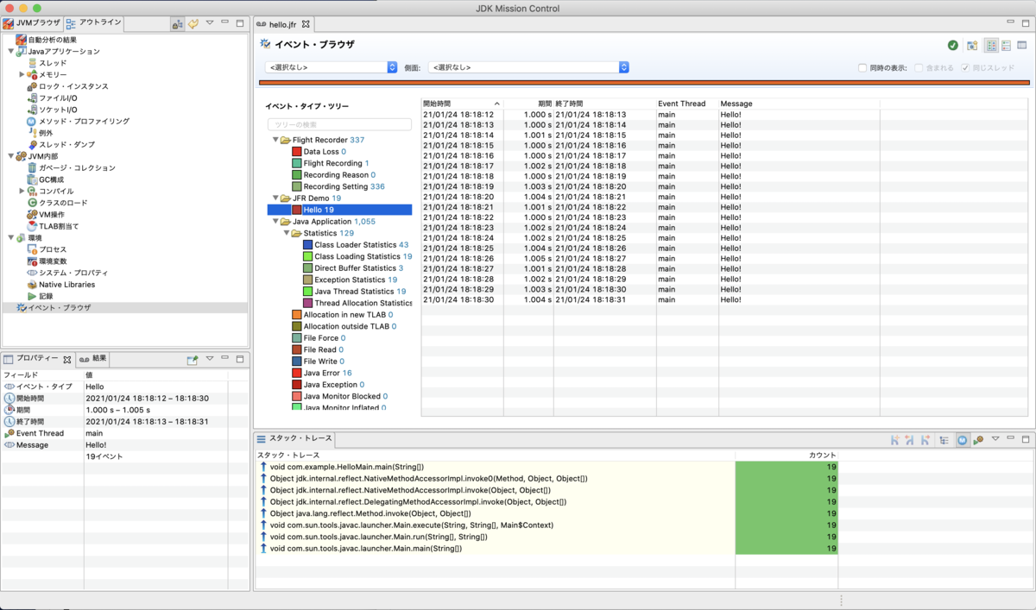Open the outline view menu triangle
Image resolution: width=1036 pixels, height=610 pixels.
(210, 23)
